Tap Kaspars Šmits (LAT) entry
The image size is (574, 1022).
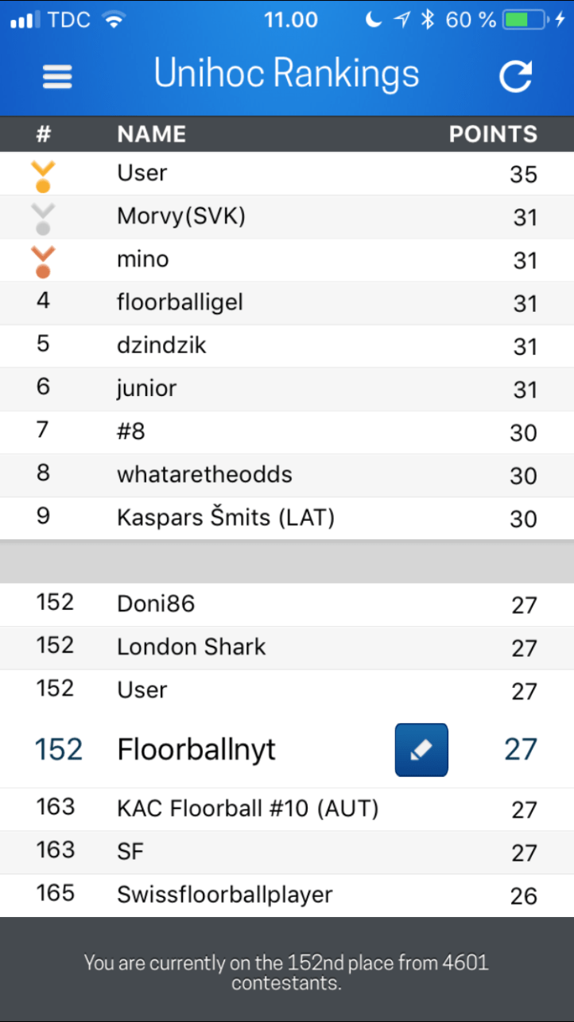[x=226, y=518]
